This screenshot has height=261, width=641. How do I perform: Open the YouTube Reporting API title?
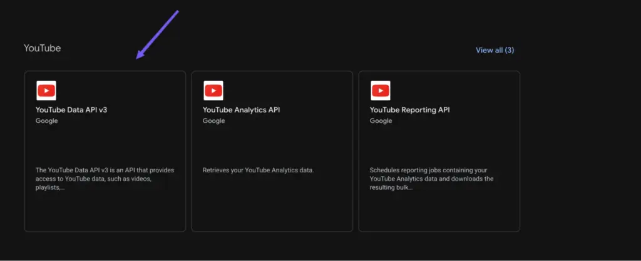coord(409,110)
